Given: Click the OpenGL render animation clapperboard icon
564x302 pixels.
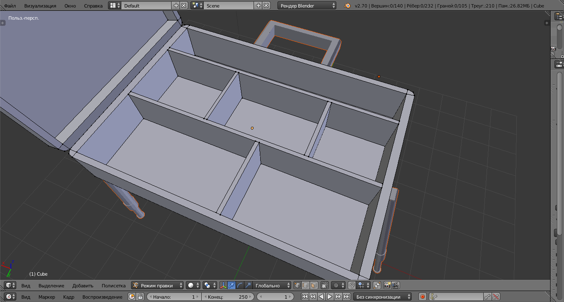Looking at the screenshot, I should click(x=395, y=286).
